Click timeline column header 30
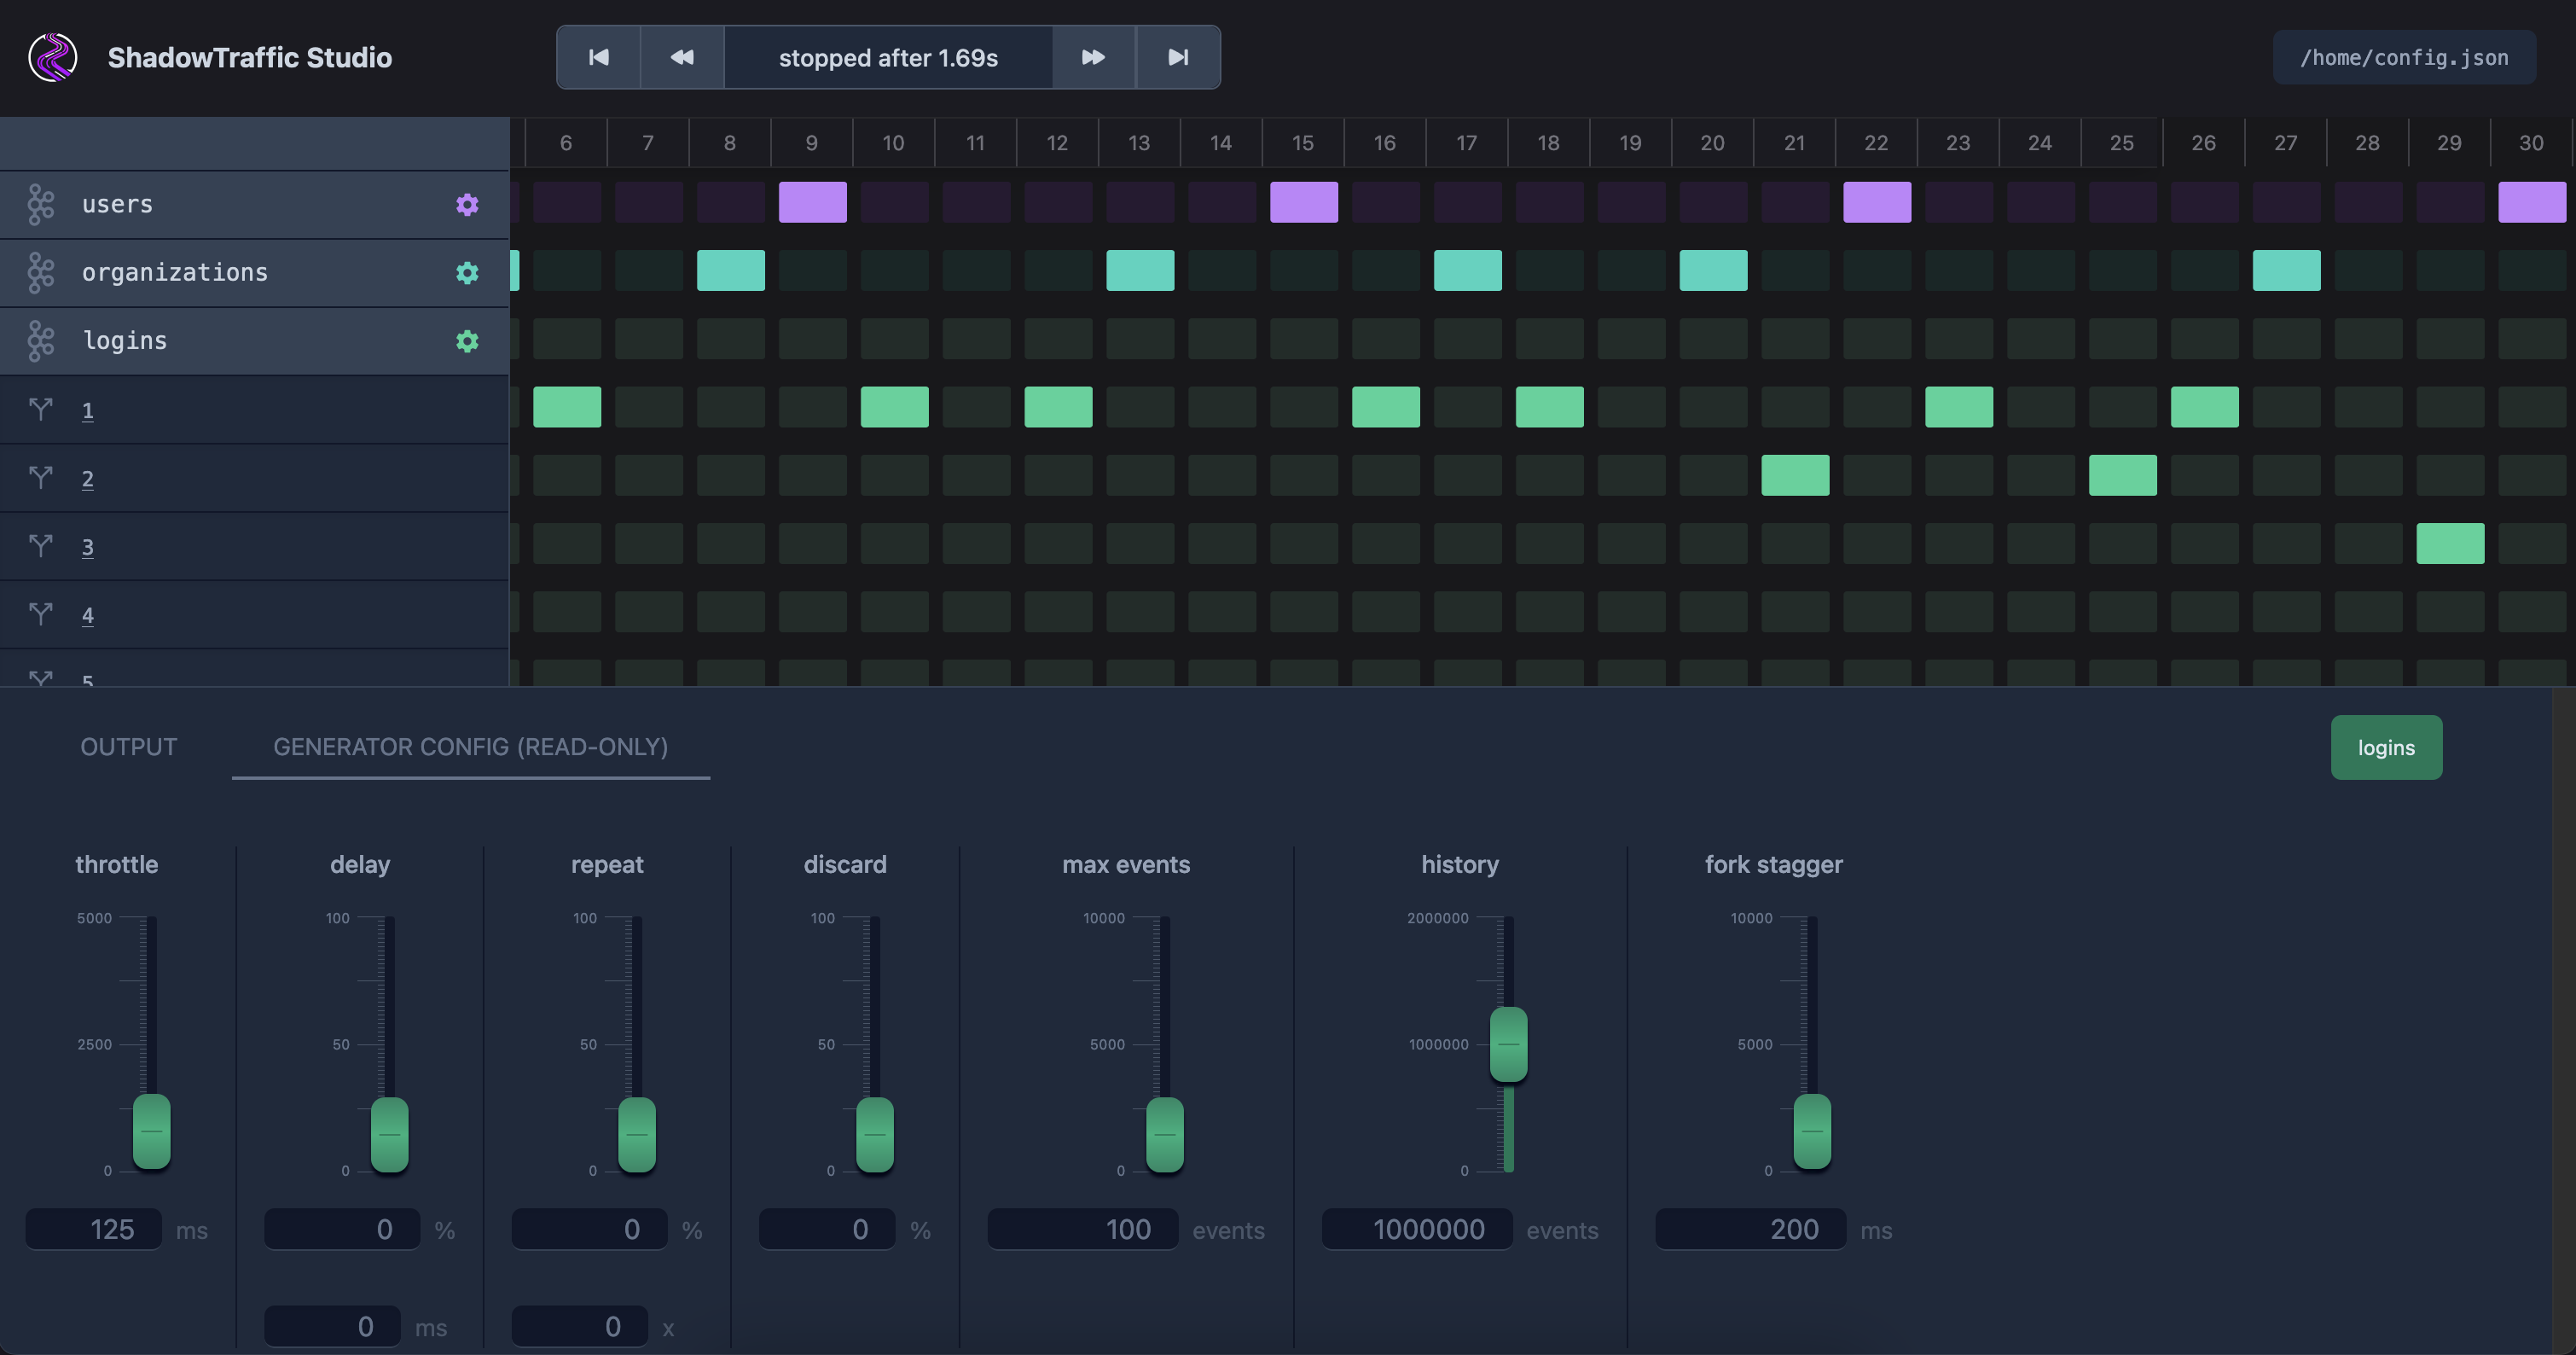 (2531, 143)
